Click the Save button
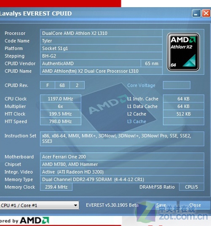211x226 pixels. 161,205
